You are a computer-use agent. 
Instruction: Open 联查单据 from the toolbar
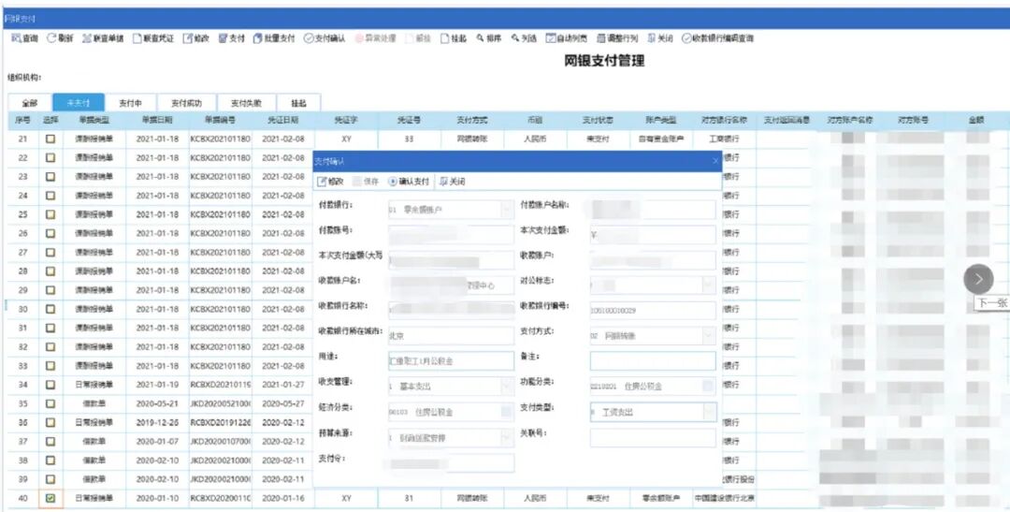pos(103,38)
